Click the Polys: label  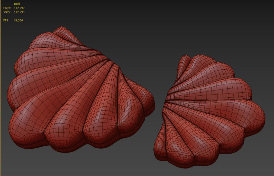(x=7, y=8)
